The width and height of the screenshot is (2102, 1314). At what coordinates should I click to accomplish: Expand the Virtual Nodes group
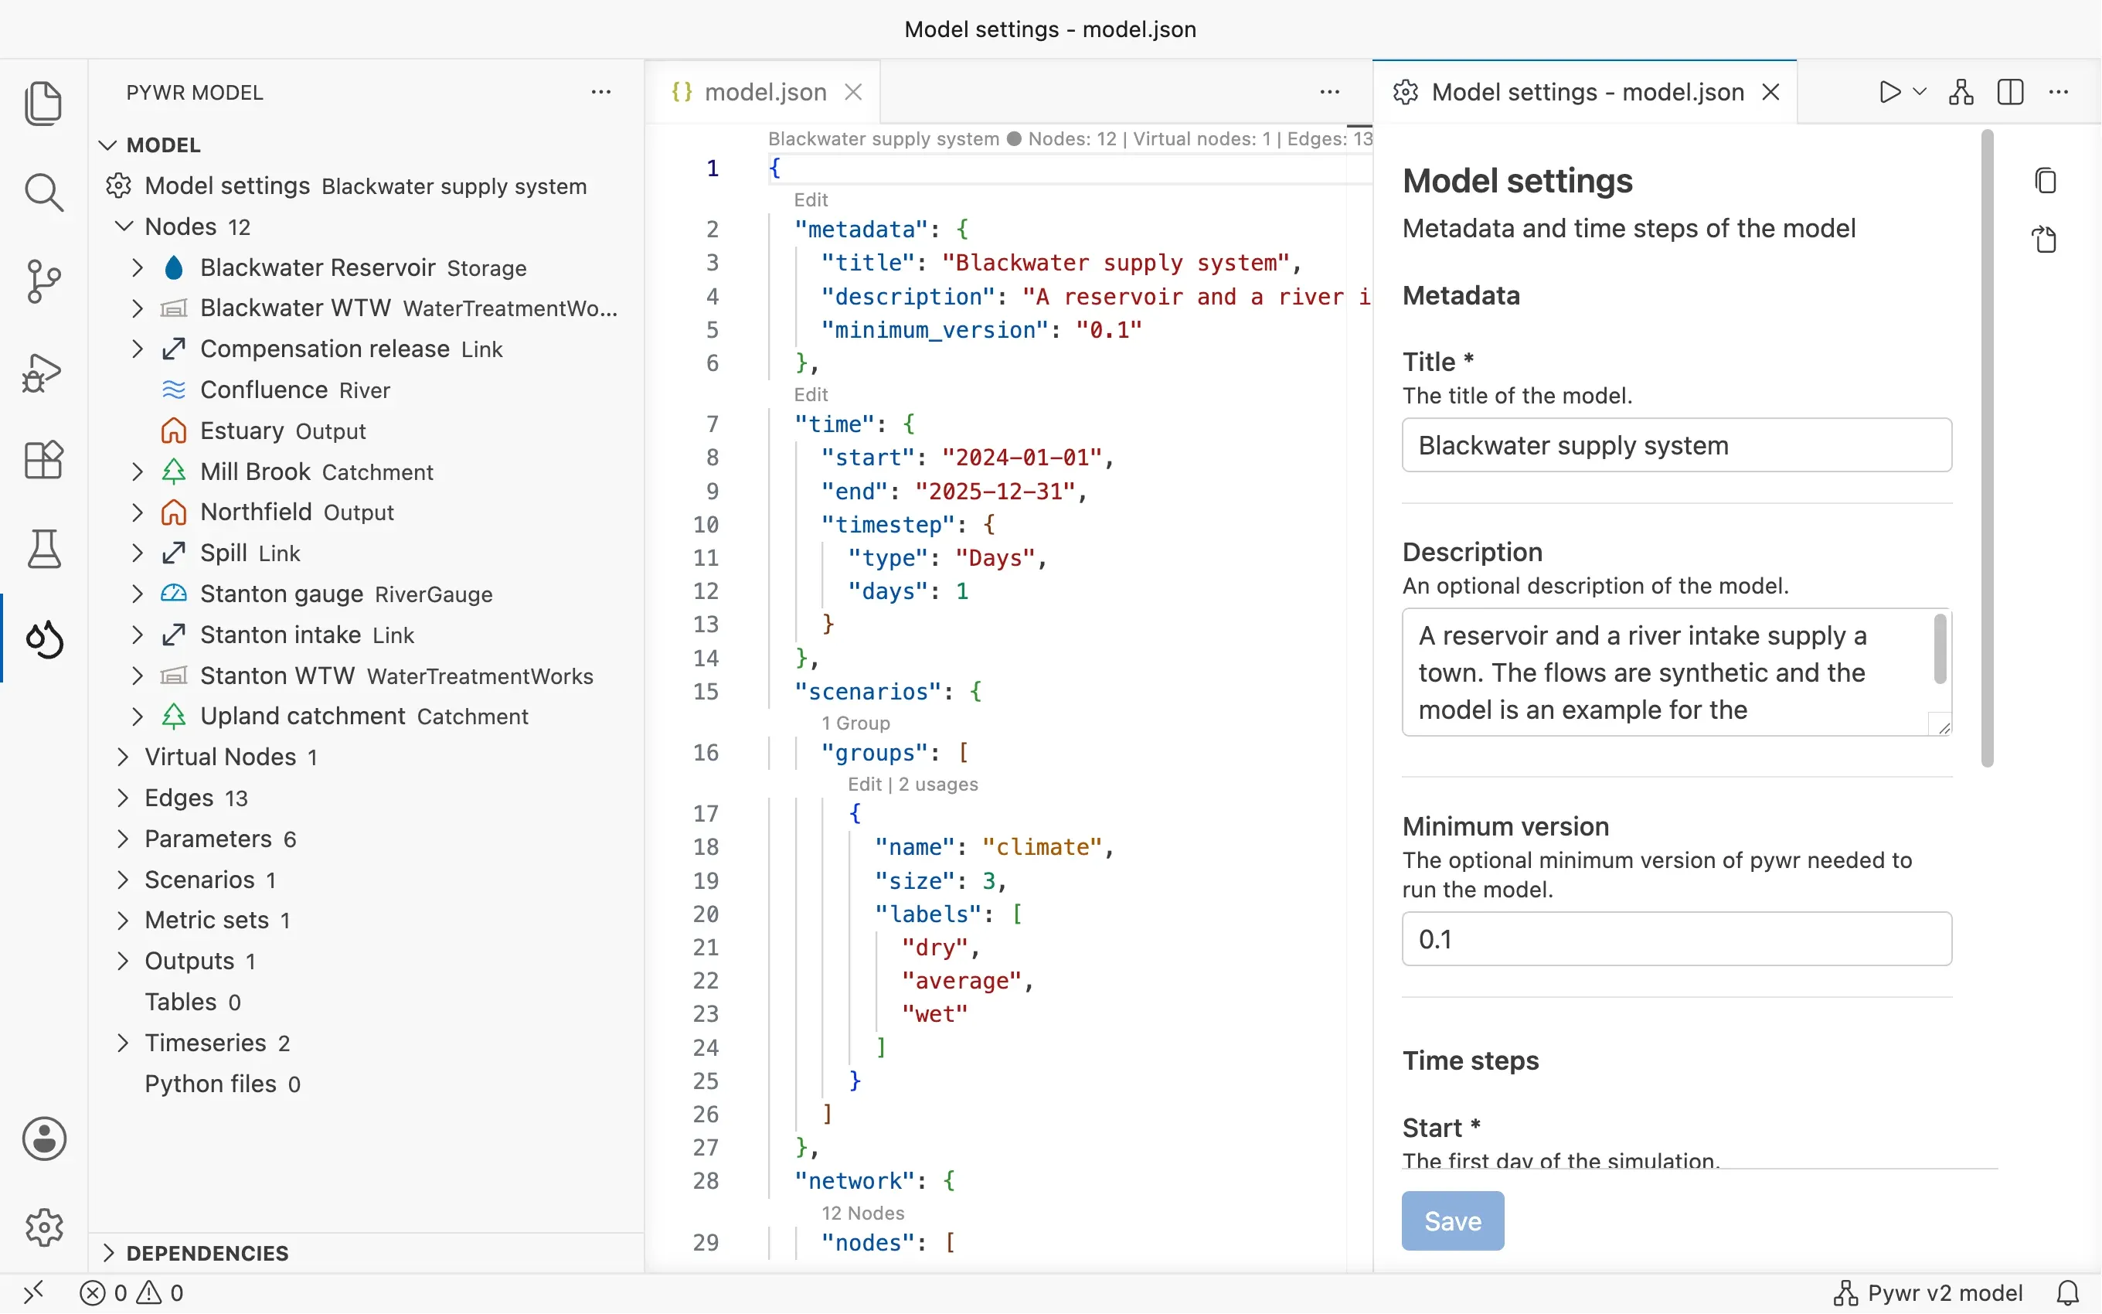(x=122, y=757)
